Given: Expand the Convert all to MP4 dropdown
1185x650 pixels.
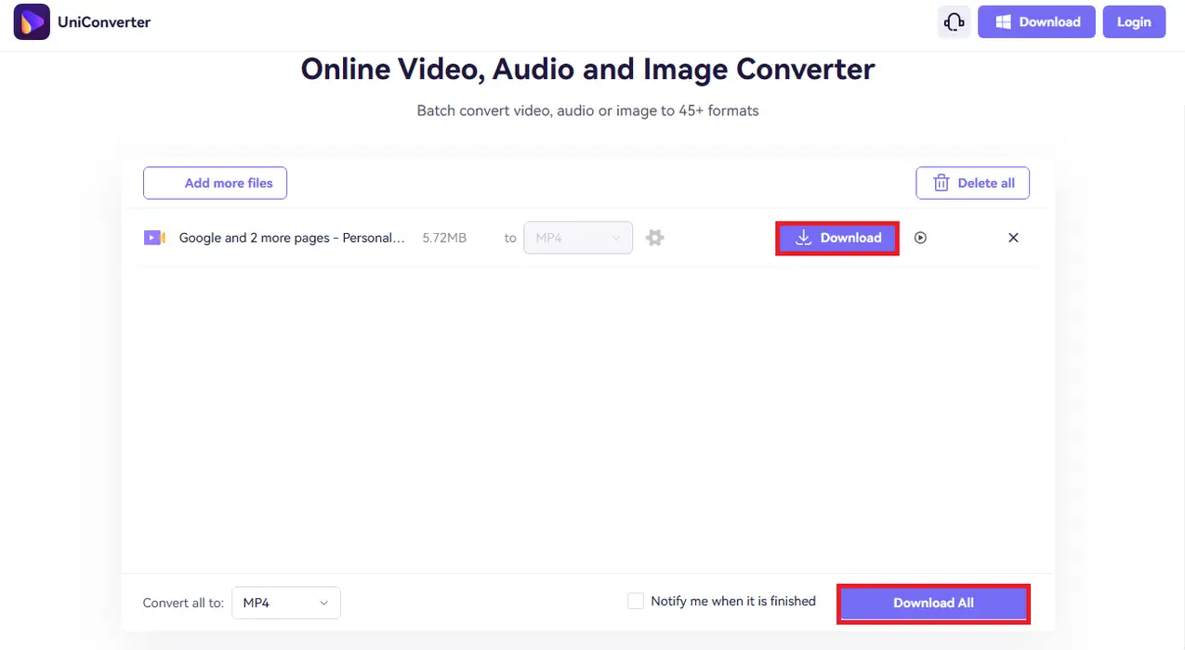Looking at the screenshot, I should (x=286, y=603).
